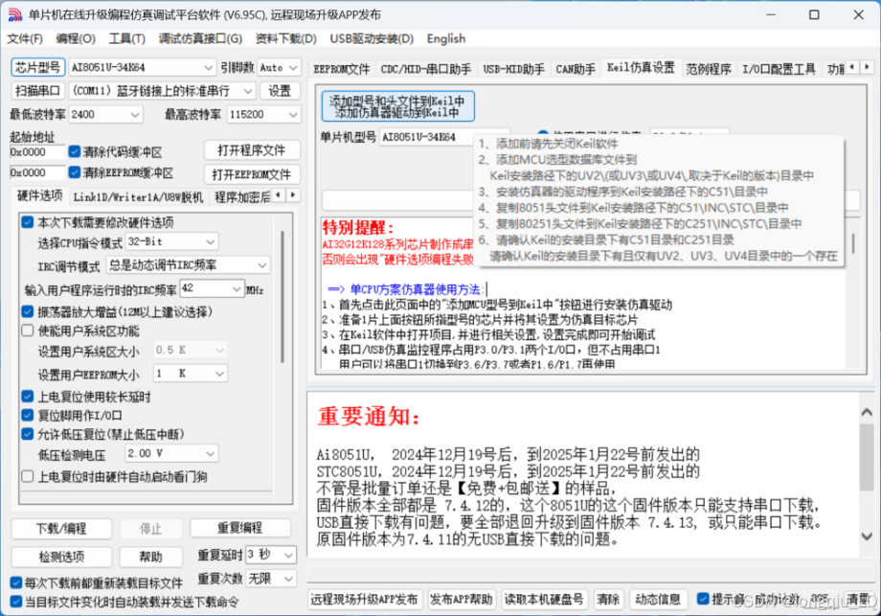Expand 重复延时 3秒 dropdown
This screenshot has width=881, height=616.
(288, 556)
